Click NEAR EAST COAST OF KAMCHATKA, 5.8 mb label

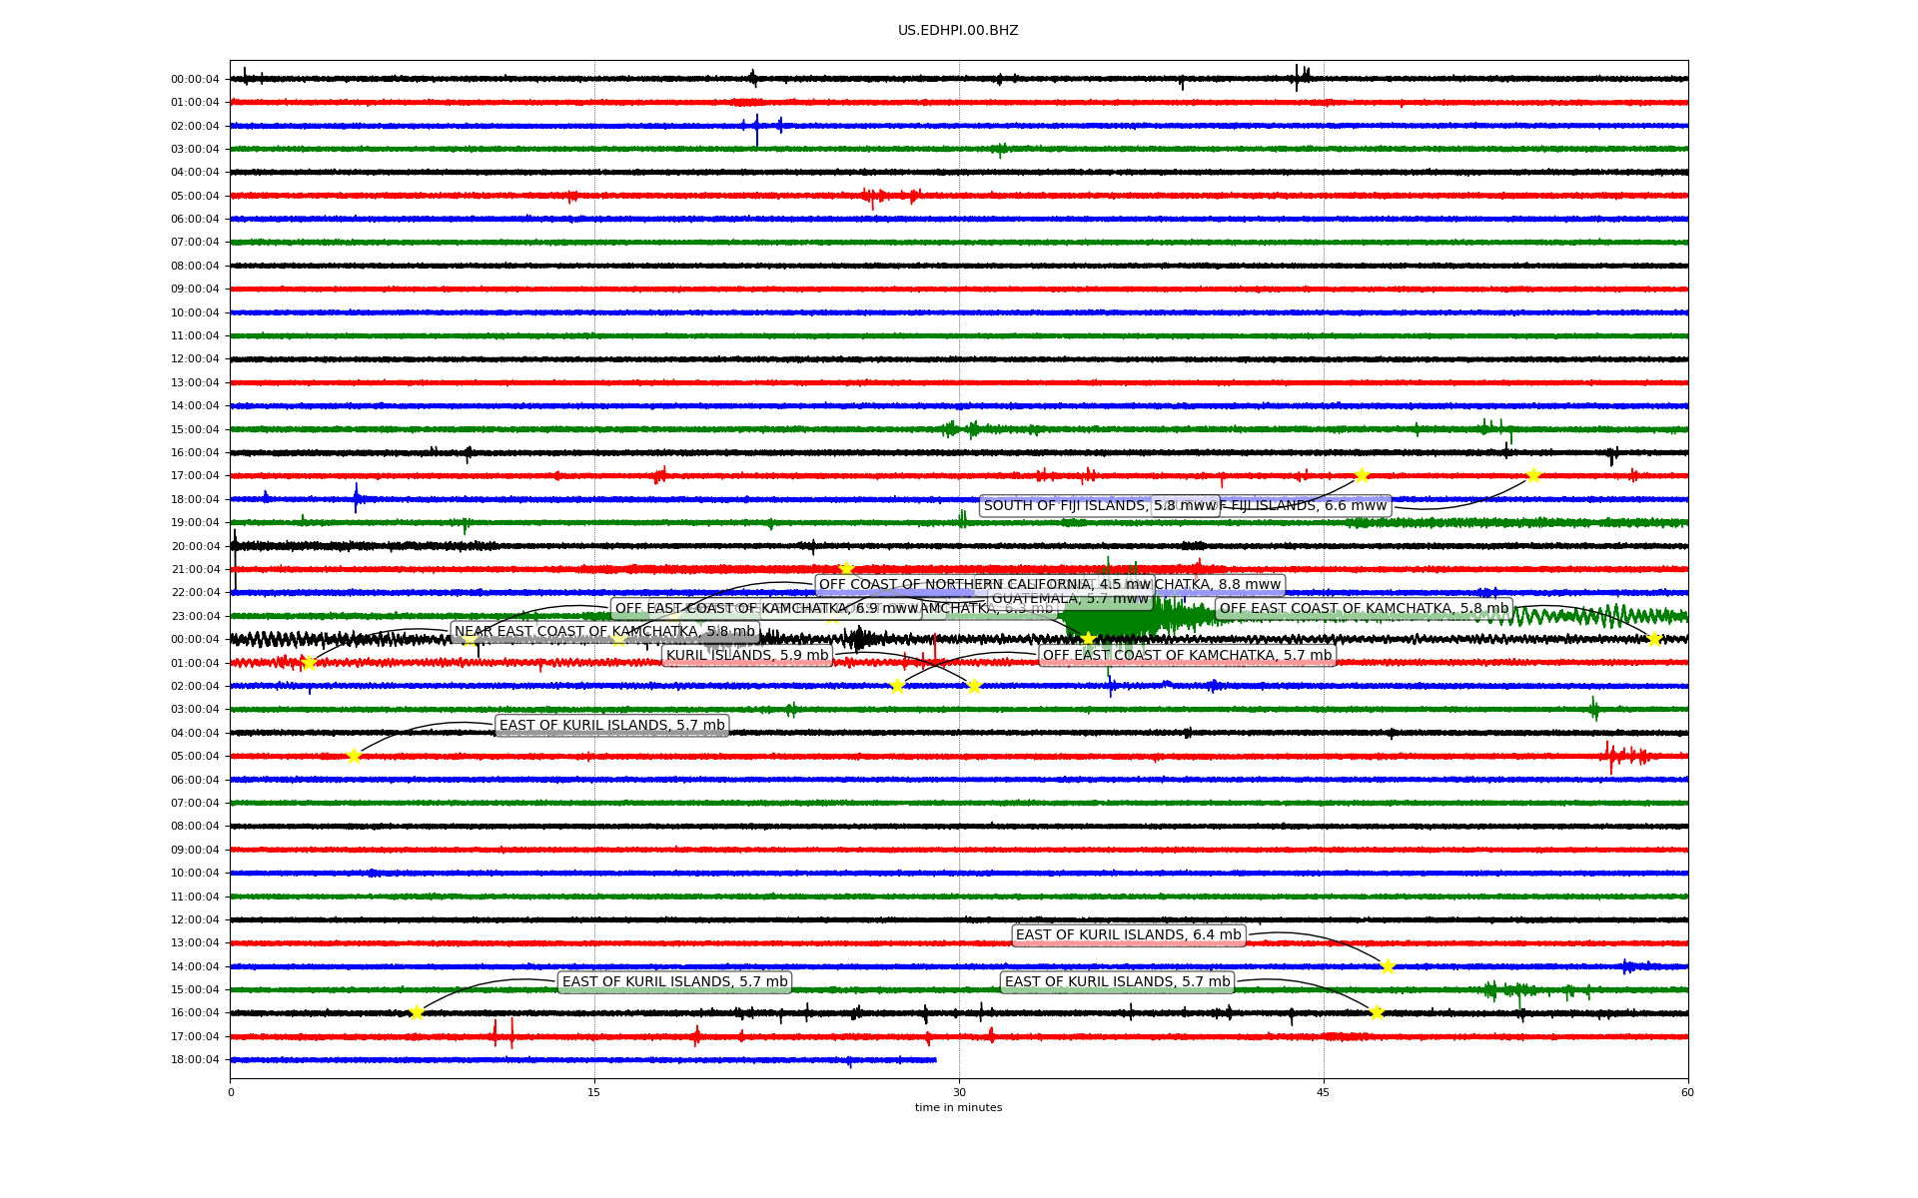click(x=604, y=632)
